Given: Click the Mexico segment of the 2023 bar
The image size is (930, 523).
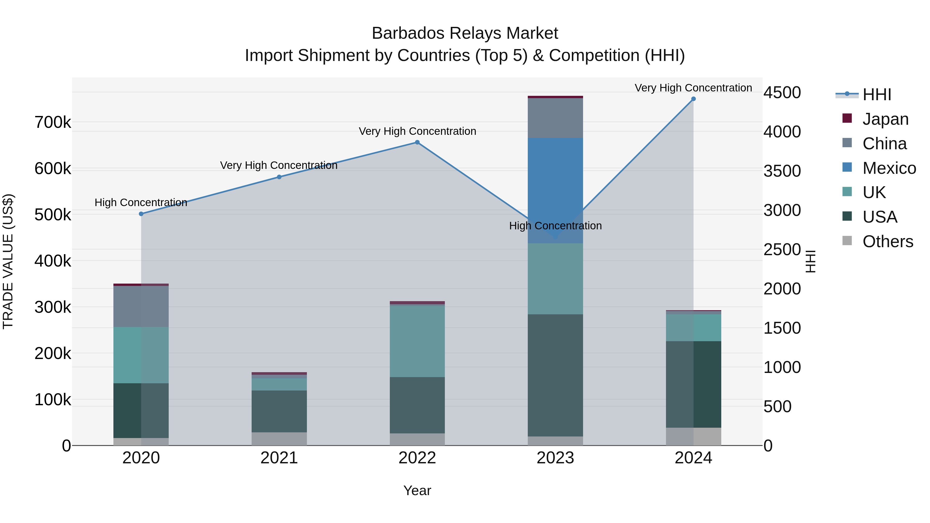Looking at the screenshot, I should click(x=555, y=191).
